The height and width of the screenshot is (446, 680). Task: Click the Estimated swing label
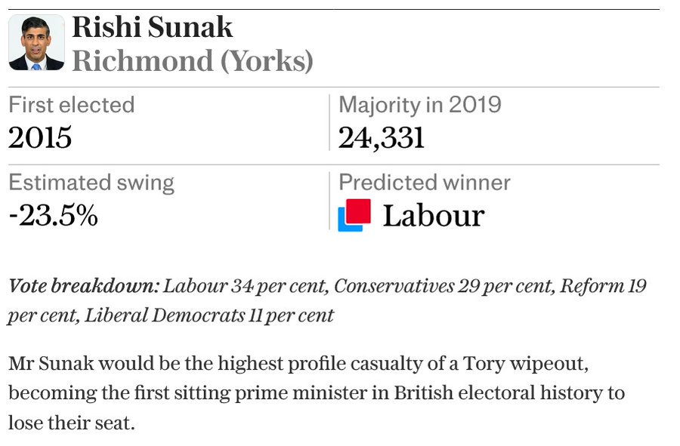(x=91, y=183)
